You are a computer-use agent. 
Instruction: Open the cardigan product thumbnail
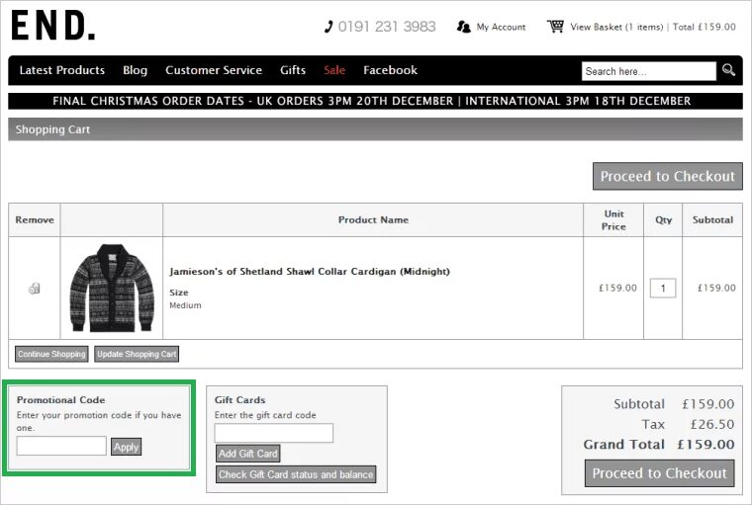112,288
